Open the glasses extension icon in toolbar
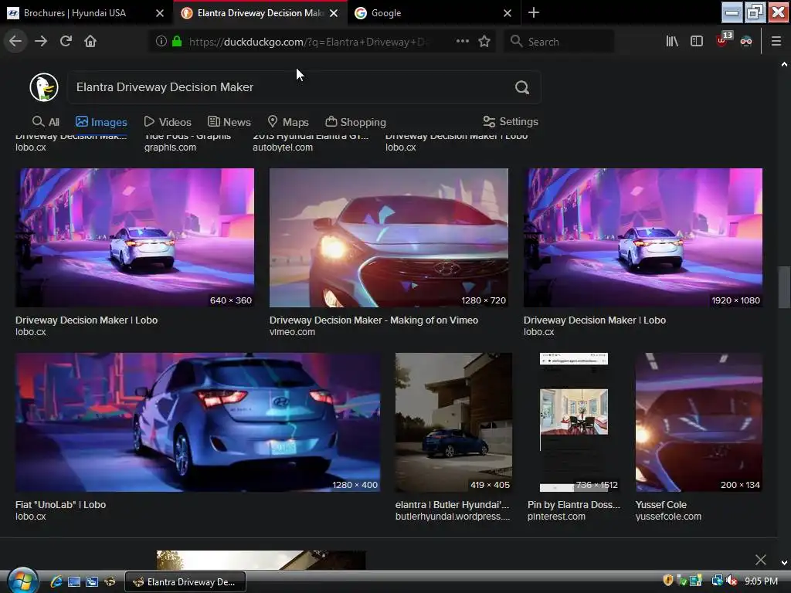791x593 pixels. [746, 42]
